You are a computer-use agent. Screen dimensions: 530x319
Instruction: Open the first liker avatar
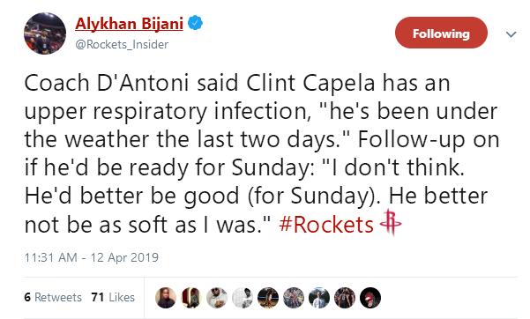[166, 298]
